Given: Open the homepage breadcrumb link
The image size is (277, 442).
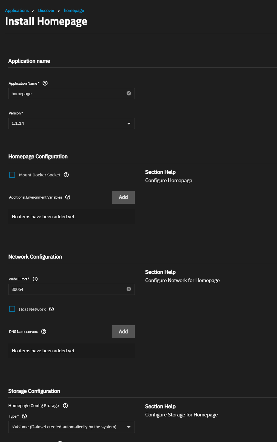Looking at the screenshot, I should (x=74, y=11).
